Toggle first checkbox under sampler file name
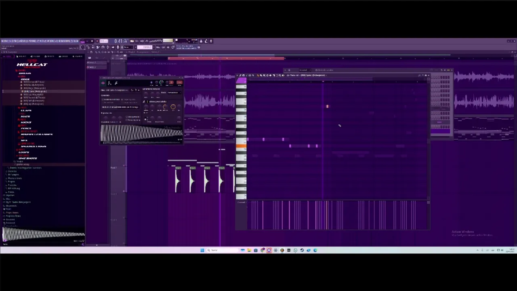517x291 pixels. point(103,99)
